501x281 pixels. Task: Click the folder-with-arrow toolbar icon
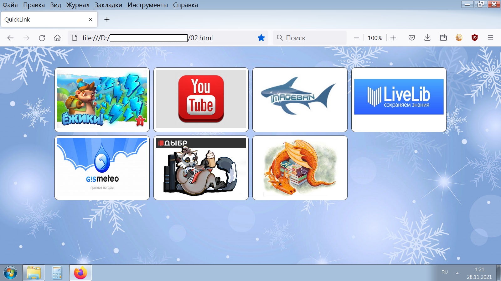click(443, 38)
